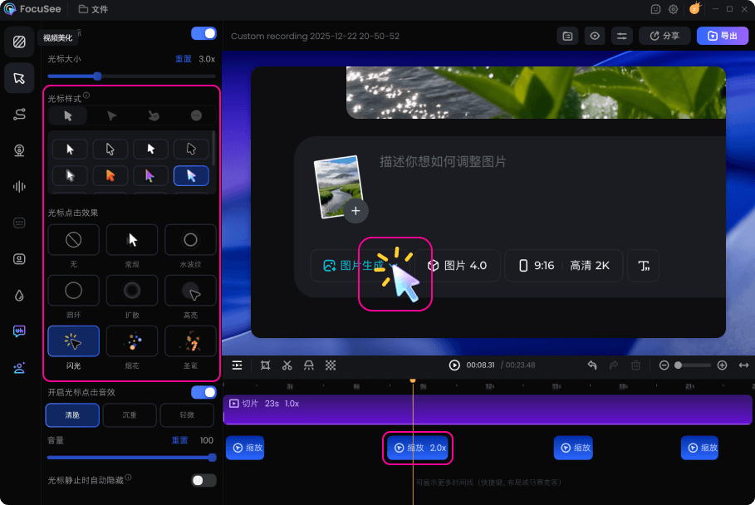The width and height of the screenshot is (755, 505).
Task: Select the 无 click effect option
Action: click(x=74, y=240)
